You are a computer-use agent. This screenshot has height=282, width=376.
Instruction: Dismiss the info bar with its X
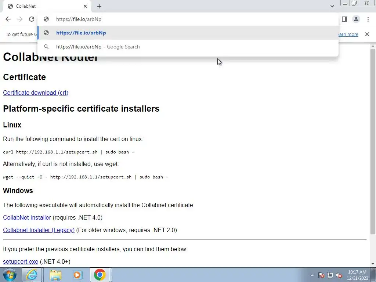(x=367, y=34)
